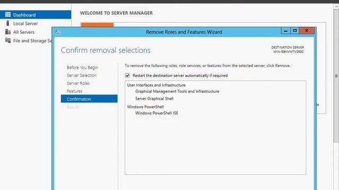Select the Results step
Screen dimensions: 339x190
[x=73, y=107]
